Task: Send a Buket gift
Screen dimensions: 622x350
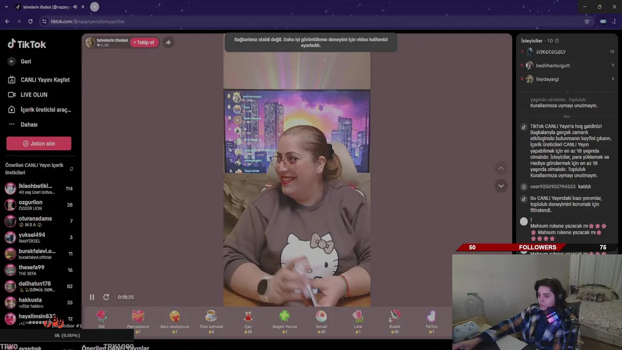Action: 395,321
